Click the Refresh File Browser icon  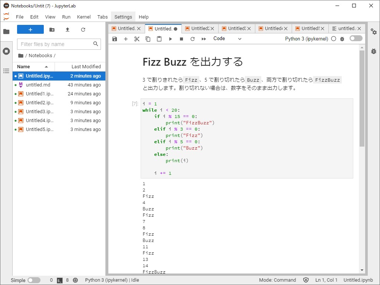[82, 29]
